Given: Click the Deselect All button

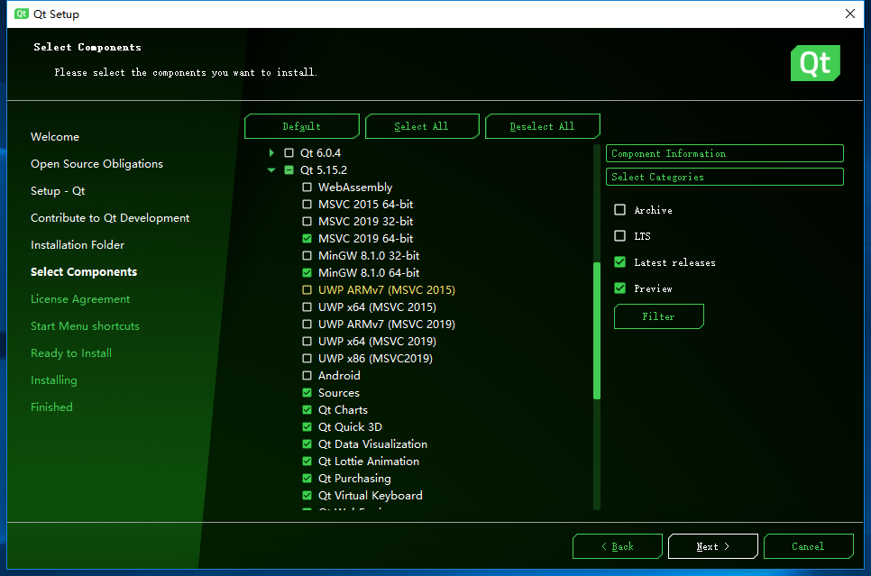Looking at the screenshot, I should [542, 126].
